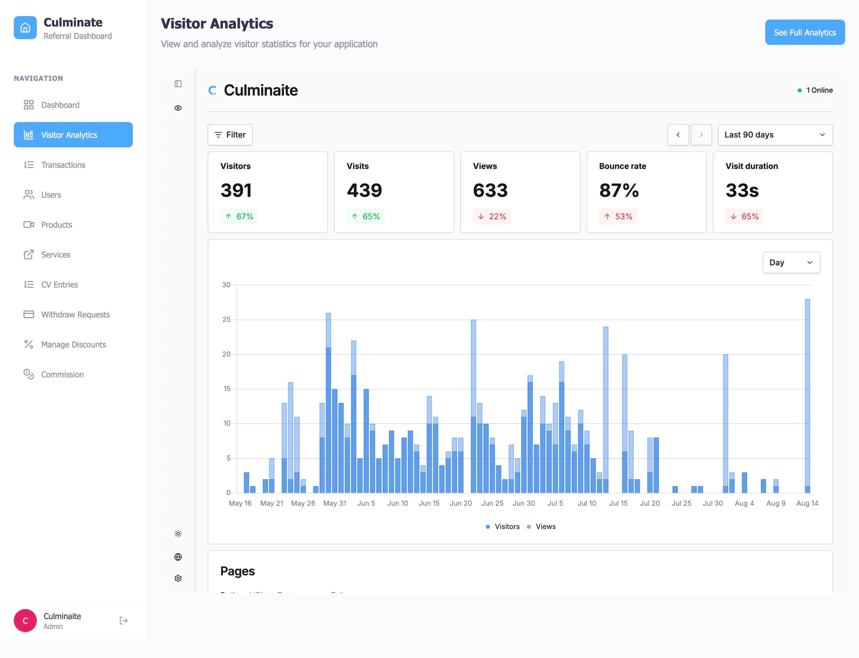Click the Commission coins icon
Image resolution: width=859 pixels, height=658 pixels.
[29, 374]
